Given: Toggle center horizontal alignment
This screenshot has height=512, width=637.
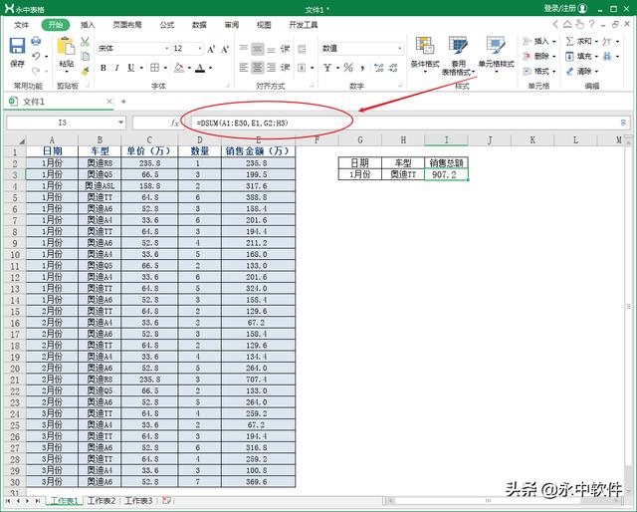Looking at the screenshot, I should pos(257,68).
